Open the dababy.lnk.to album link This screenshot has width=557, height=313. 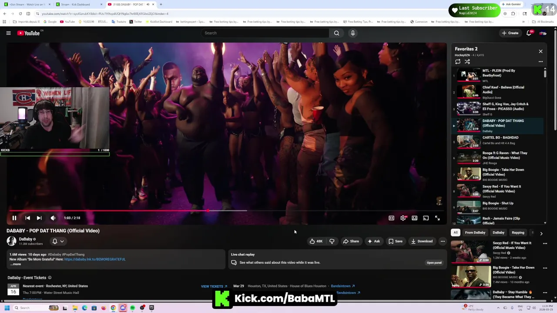point(95,259)
